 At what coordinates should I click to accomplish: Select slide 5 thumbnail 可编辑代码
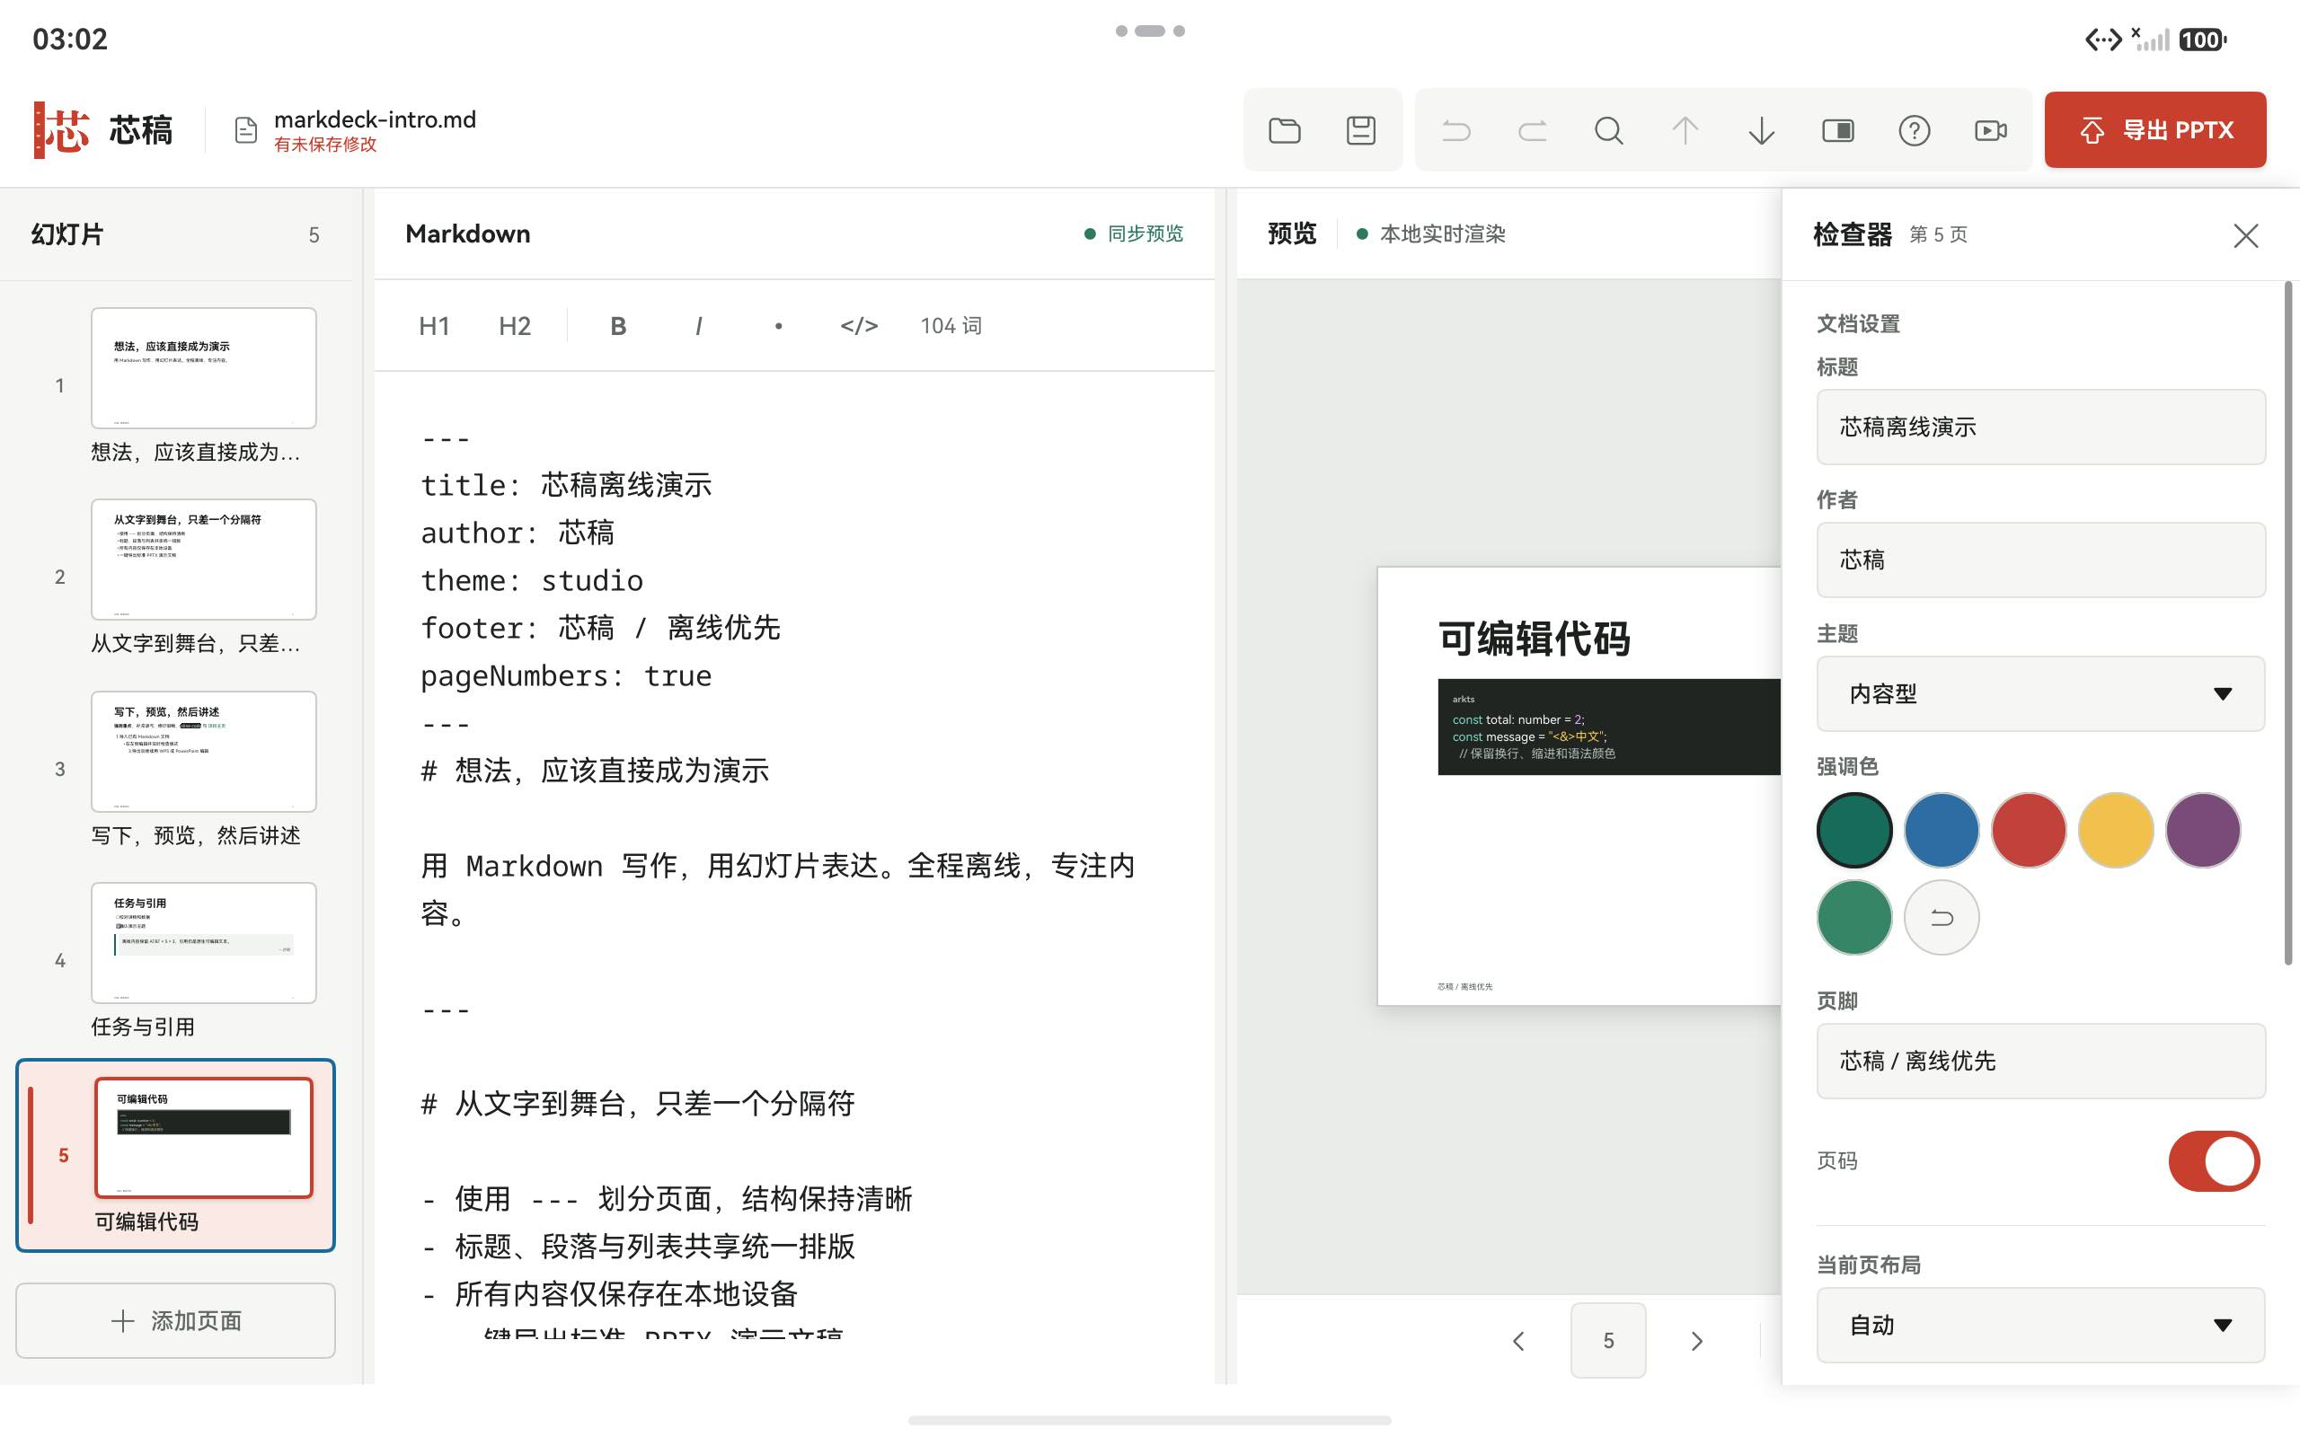pos(203,1138)
